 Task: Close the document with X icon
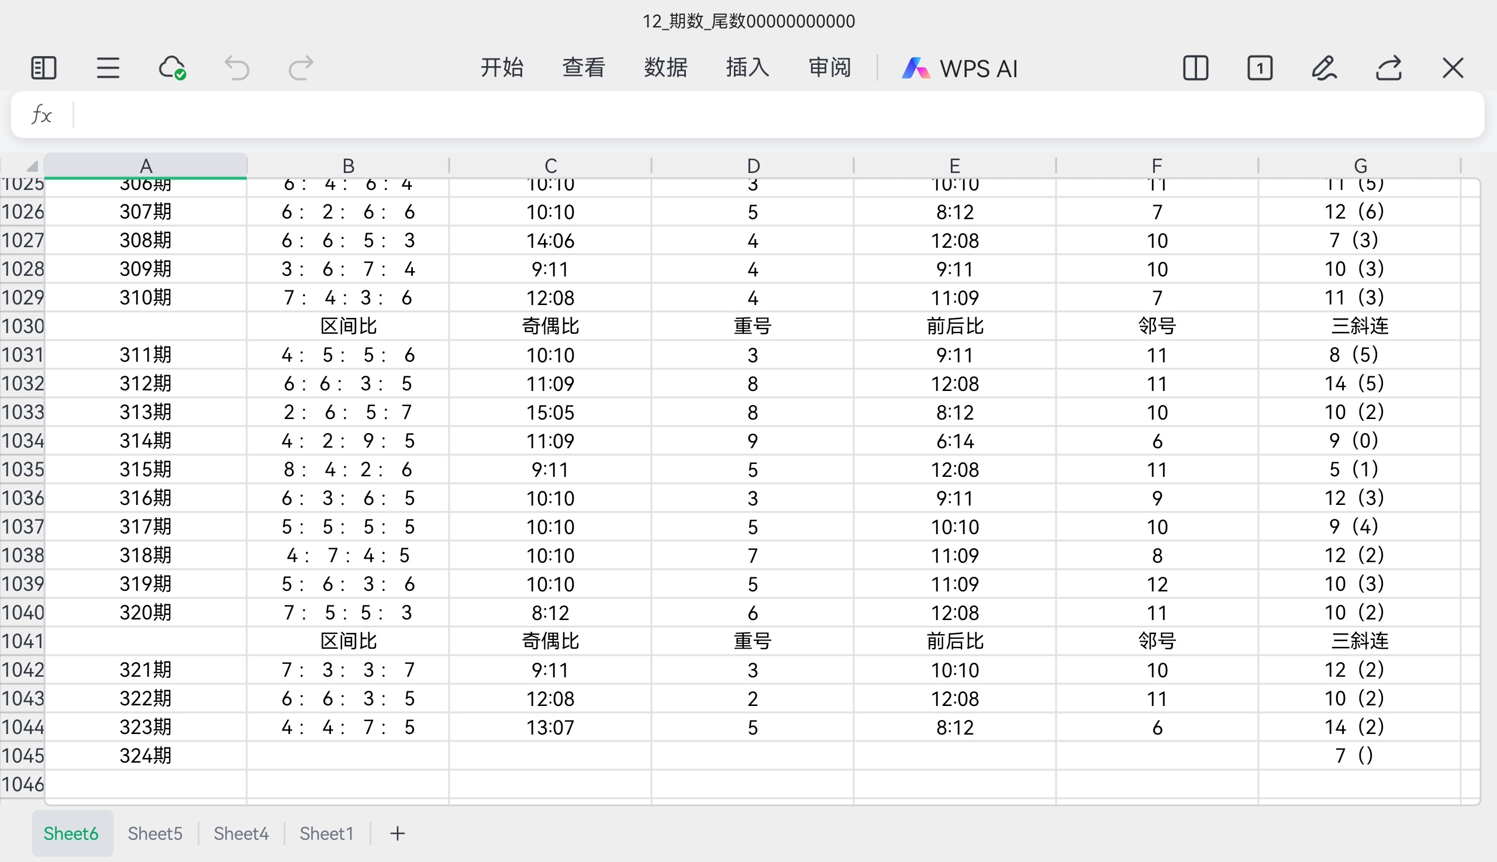(x=1453, y=68)
